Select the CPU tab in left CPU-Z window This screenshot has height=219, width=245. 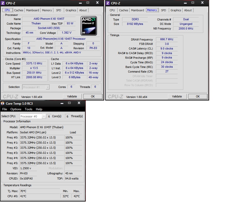click(x=7, y=10)
